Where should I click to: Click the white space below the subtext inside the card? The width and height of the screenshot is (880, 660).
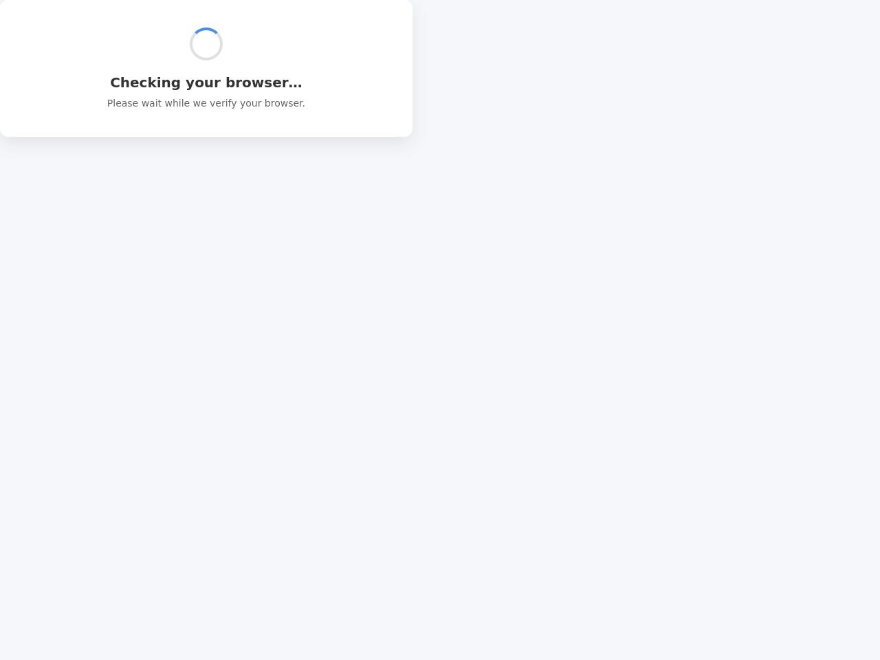[x=206, y=124]
